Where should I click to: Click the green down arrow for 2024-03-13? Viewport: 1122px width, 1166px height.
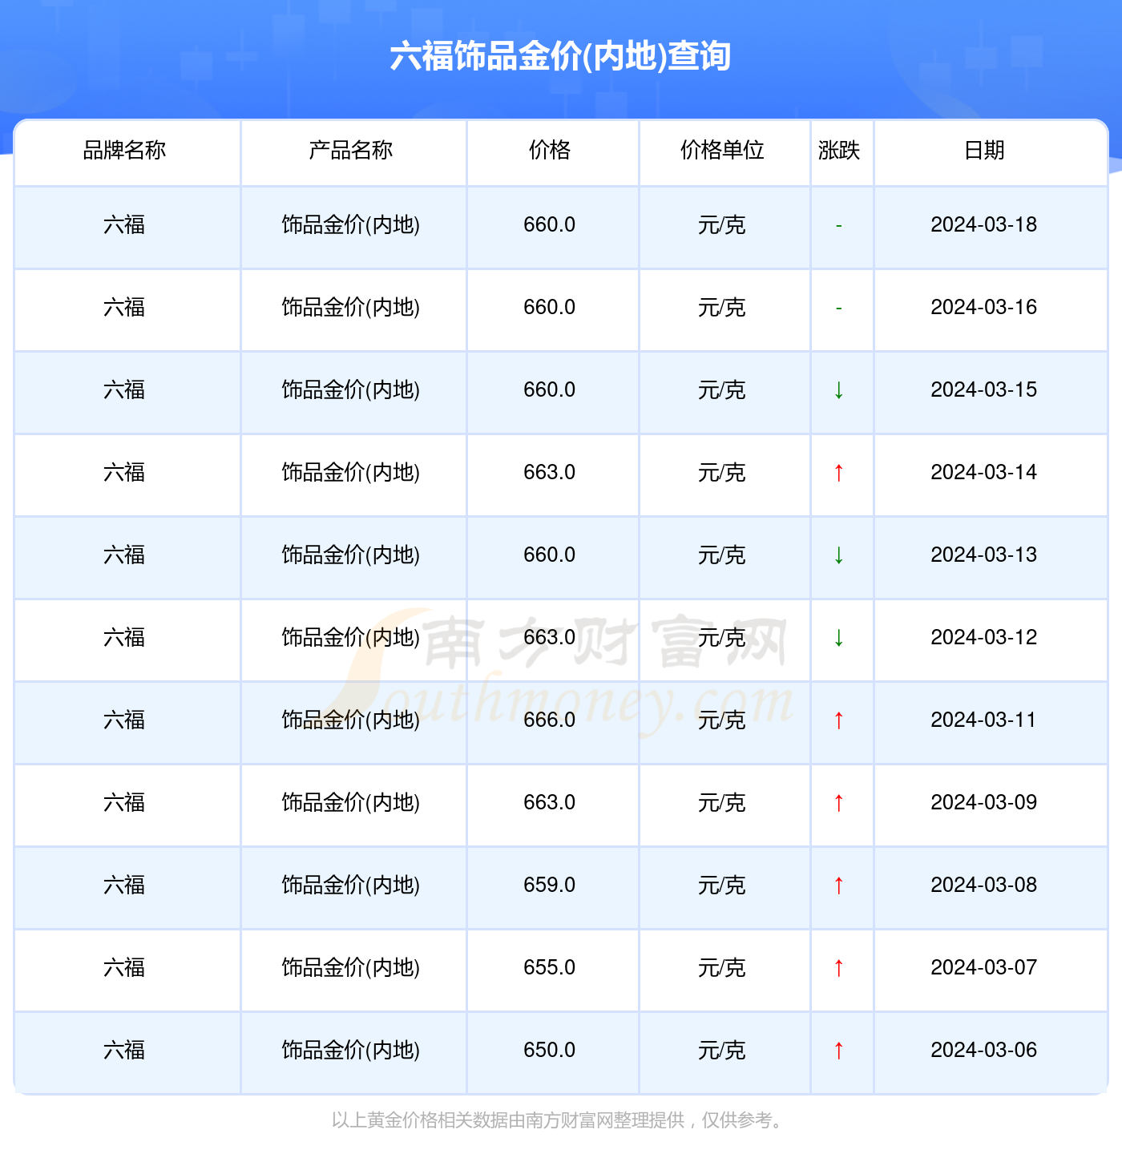pyautogui.click(x=839, y=555)
